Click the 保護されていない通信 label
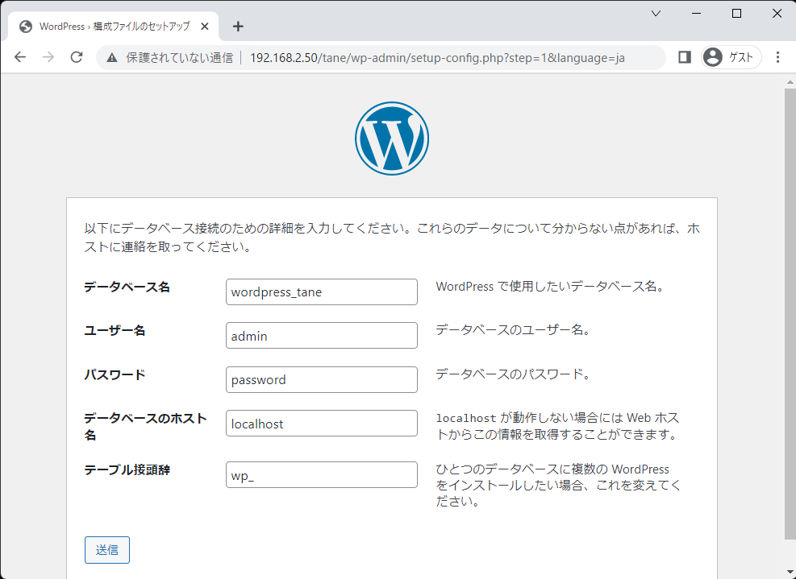Image resolution: width=796 pixels, height=579 pixels. (180, 58)
